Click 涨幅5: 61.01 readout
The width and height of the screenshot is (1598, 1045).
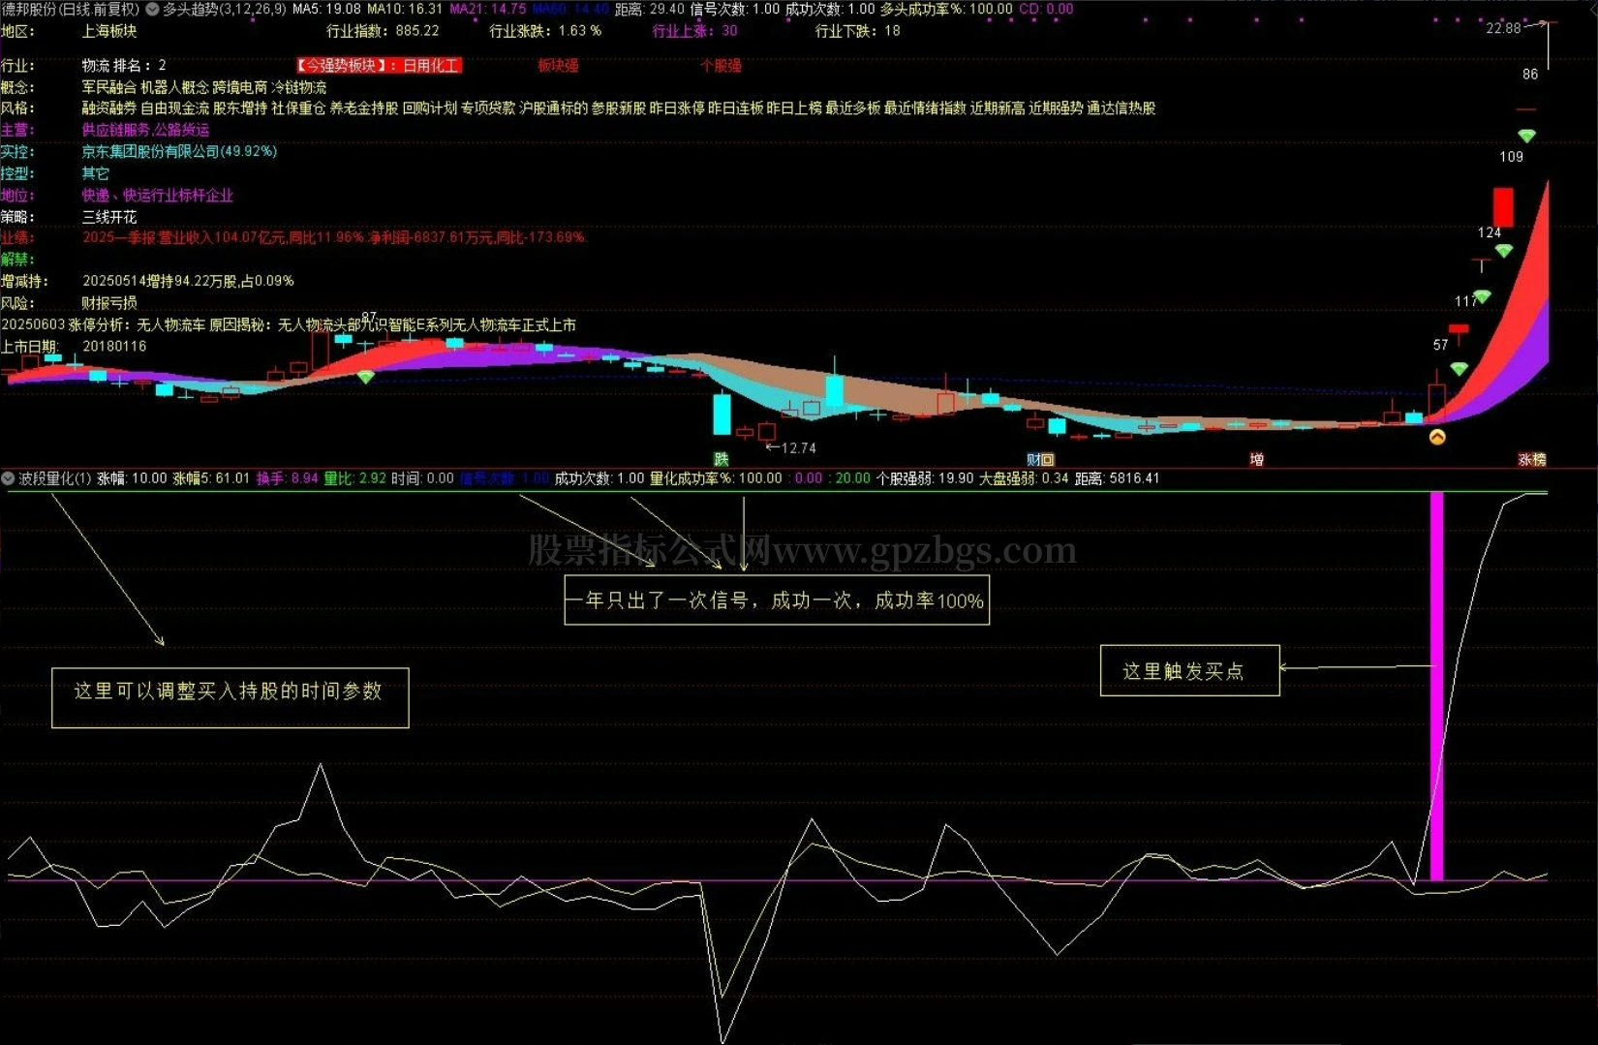click(x=211, y=478)
